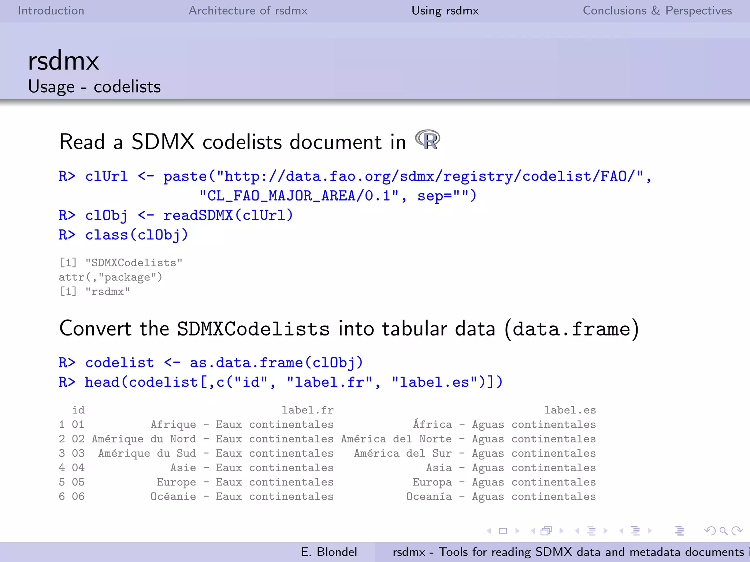Go to next slide arrow
Viewport: 750px width, 562px height.
click(517, 531)
